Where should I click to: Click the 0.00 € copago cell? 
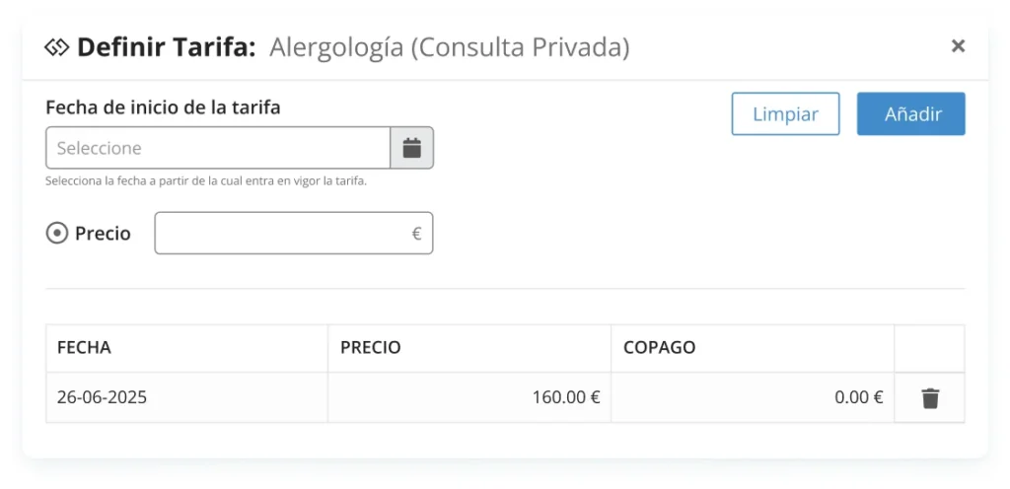[858, 398]
